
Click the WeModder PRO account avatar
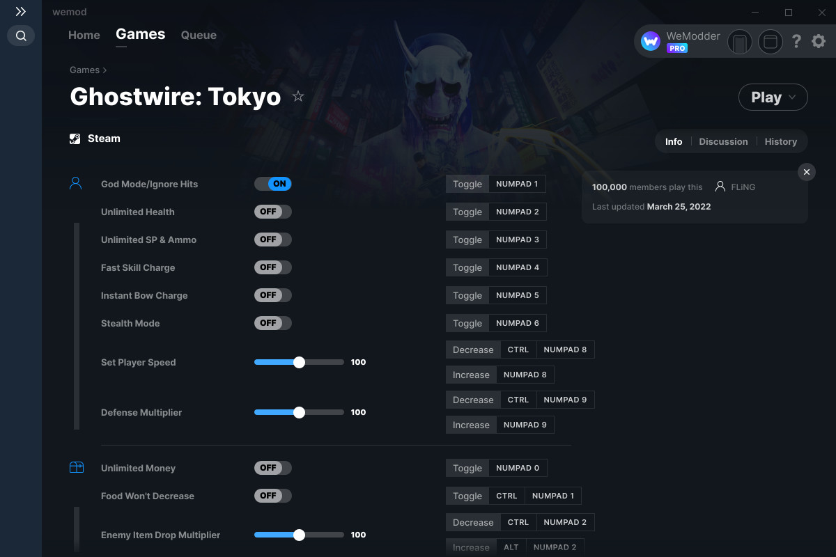[x=650, y=42]
